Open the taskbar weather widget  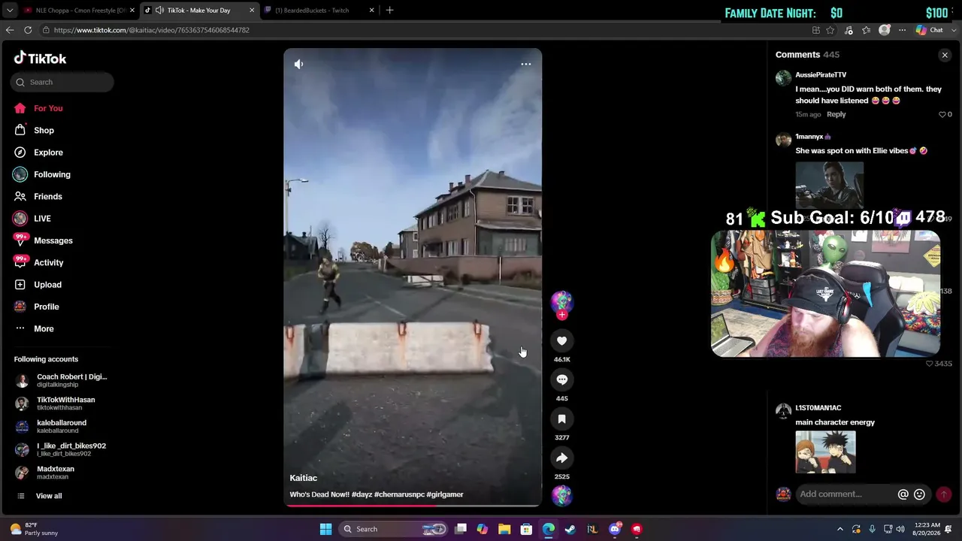pos(33,529)
